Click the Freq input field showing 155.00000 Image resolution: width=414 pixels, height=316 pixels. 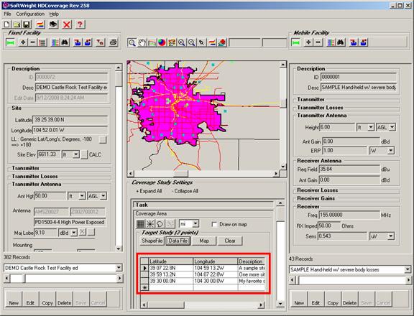click(349, 215)
